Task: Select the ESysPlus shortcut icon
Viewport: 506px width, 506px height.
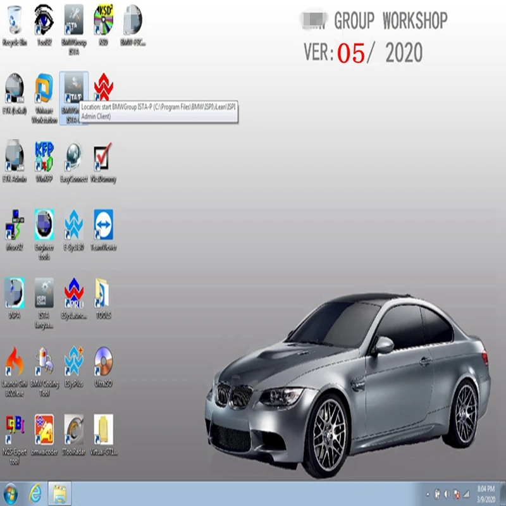Action: pyautogui.click(x=74, y=367)
